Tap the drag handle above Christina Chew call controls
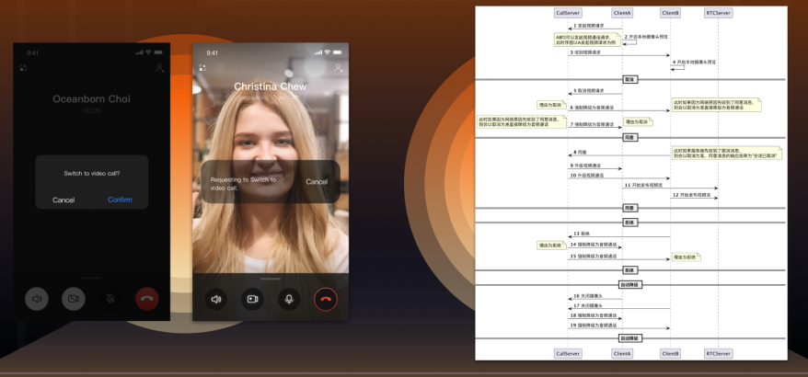808x377 pixels. pyautogui.click(x=271, y=279)
